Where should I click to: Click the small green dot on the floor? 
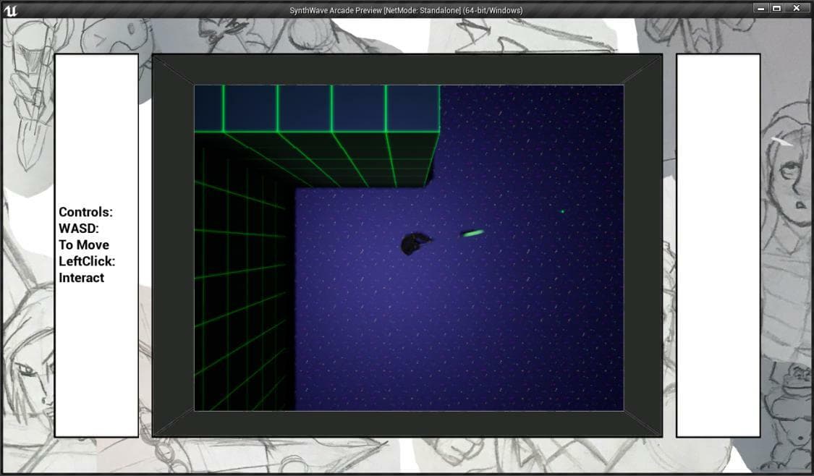click(562, 211)
